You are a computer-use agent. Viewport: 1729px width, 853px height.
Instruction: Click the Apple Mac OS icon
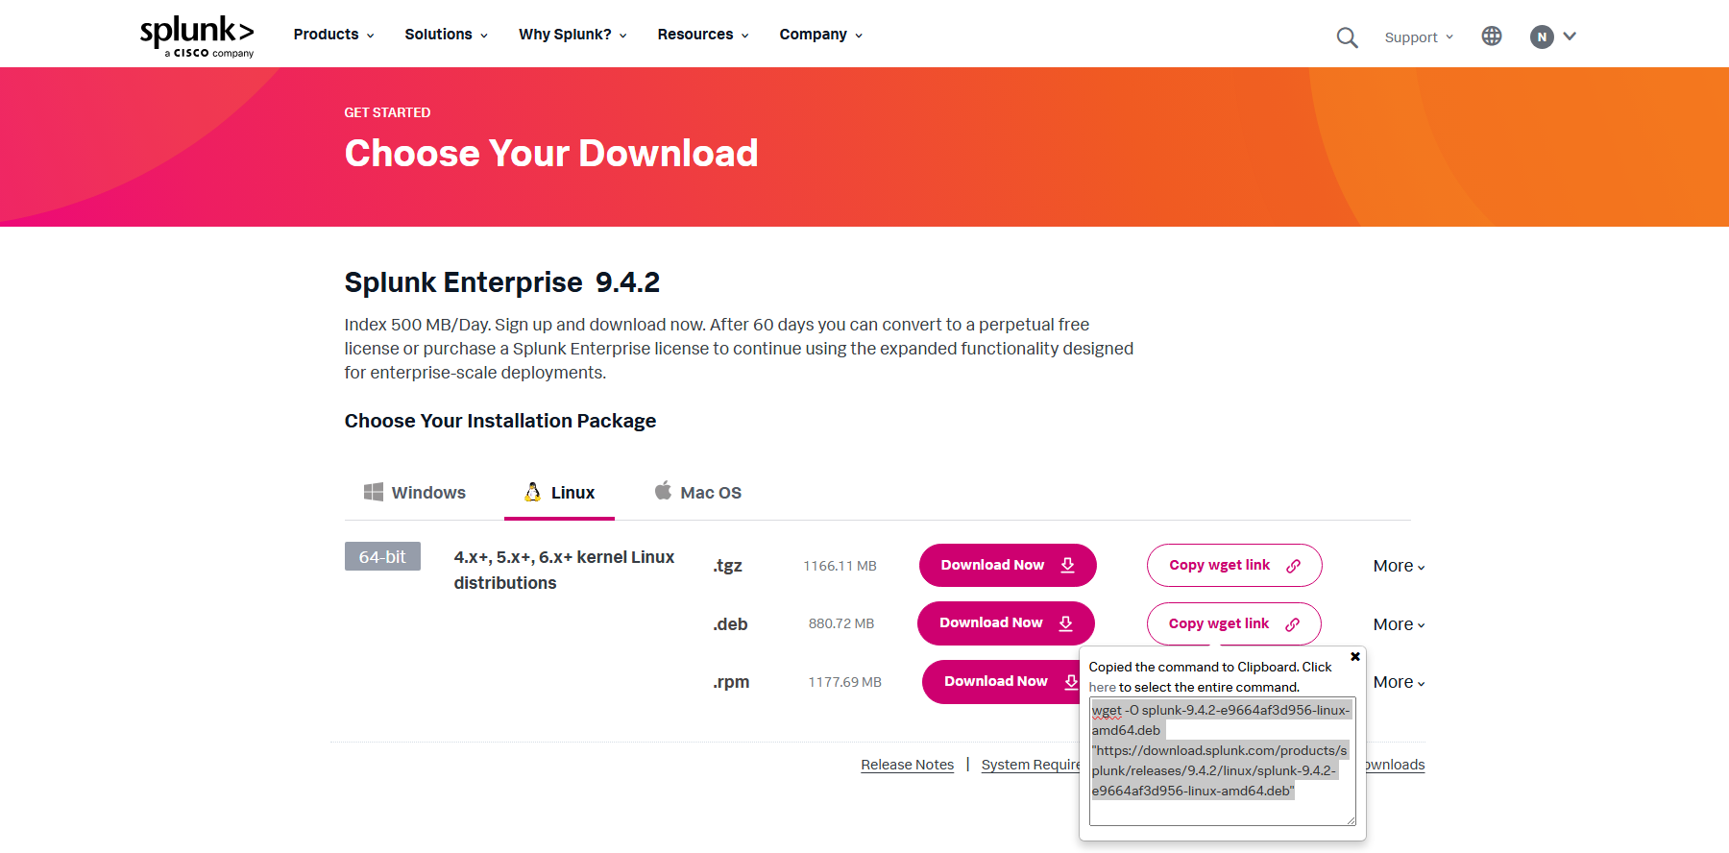[x=663, y=491]
